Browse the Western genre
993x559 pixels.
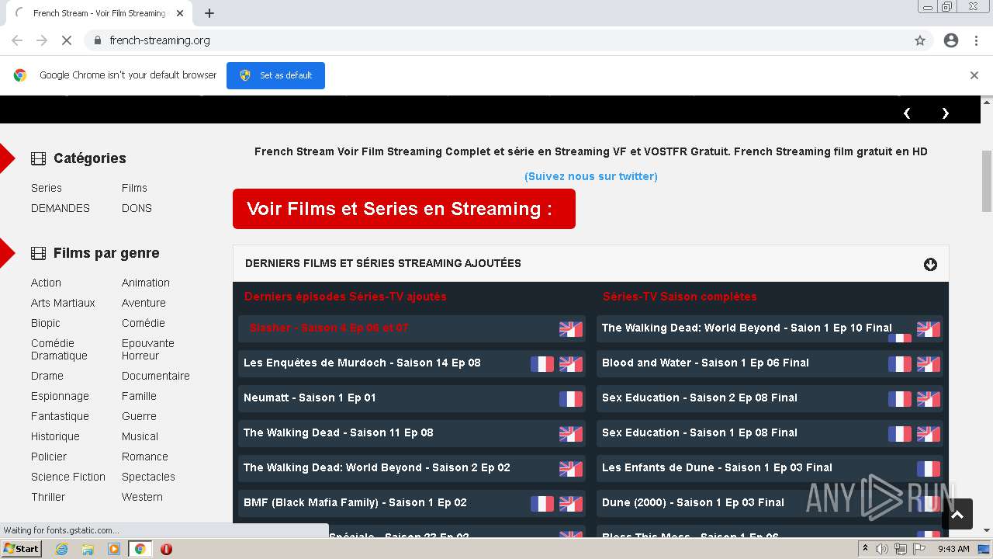142,497
